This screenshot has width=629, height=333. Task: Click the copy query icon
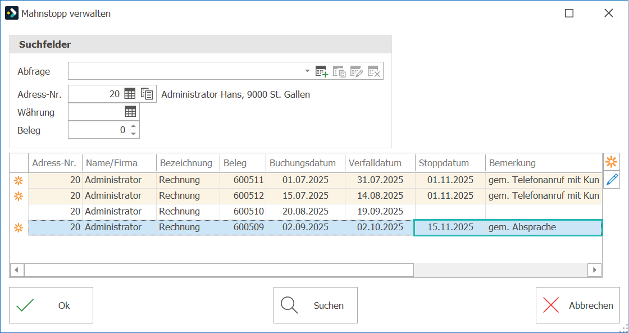point(339,71)
